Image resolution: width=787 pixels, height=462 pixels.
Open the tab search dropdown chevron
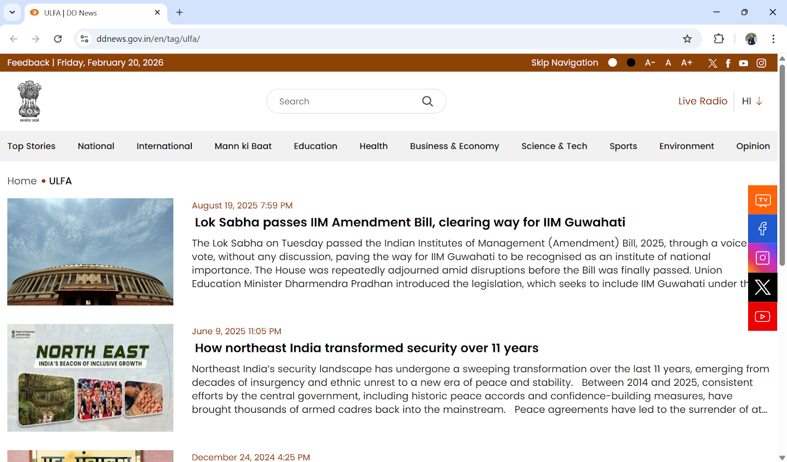click(12, 12)
